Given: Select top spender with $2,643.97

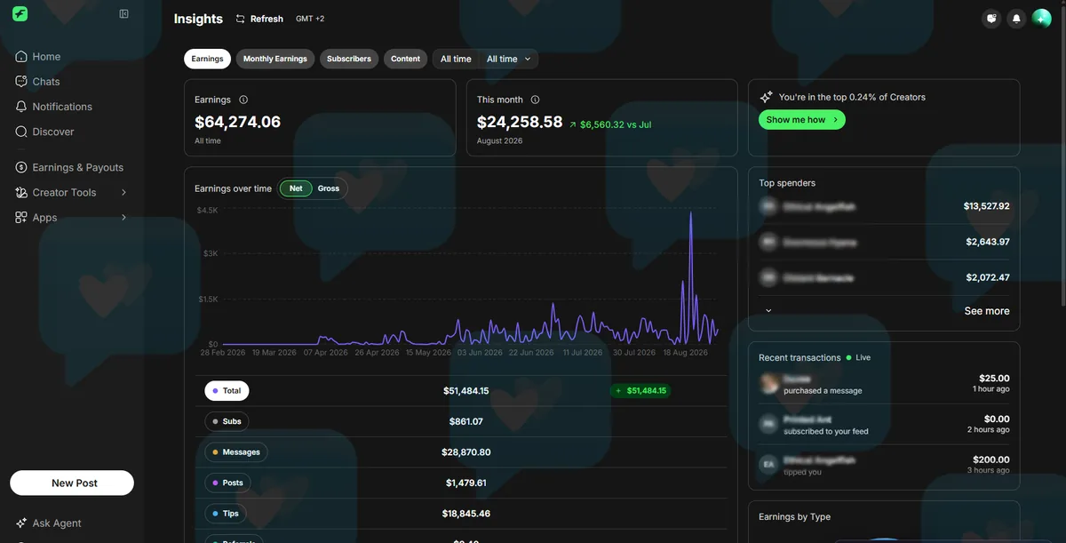Looking at the screenshot, I should pyautogui.click(x=884, y=242).
